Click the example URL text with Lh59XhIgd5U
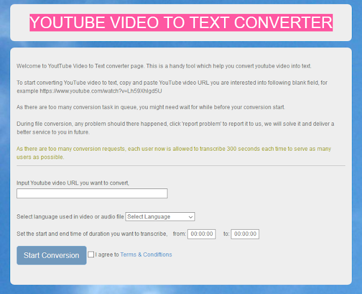The width and height of the screenshot is (362, 294). click(x=101, y=91)
